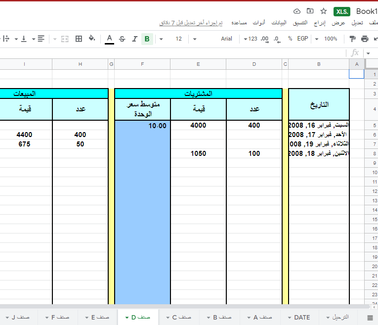378x325 pixels.
Task: Click the borders grid icon
Action: coord(78,39)
